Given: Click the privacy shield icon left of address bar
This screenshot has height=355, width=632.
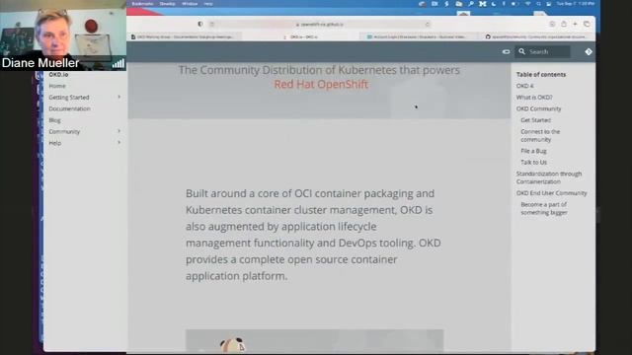Looking at the screenshot, I should tap(200, 24).
